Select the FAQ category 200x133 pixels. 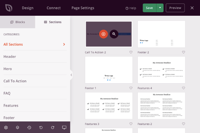point(35,93)
